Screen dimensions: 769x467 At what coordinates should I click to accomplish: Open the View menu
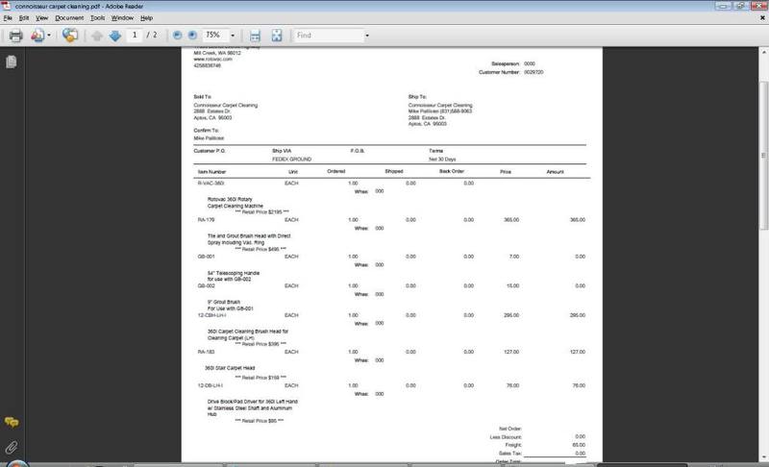(x=41, y=17)
